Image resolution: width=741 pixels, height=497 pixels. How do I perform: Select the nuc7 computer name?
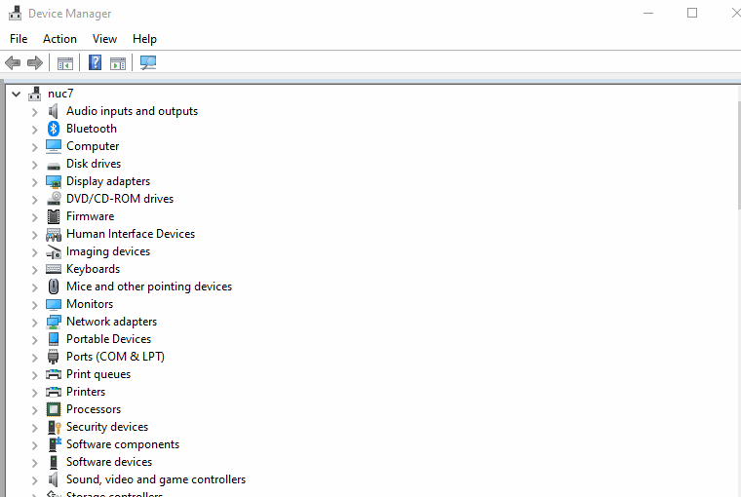click(x=60, y=94)
